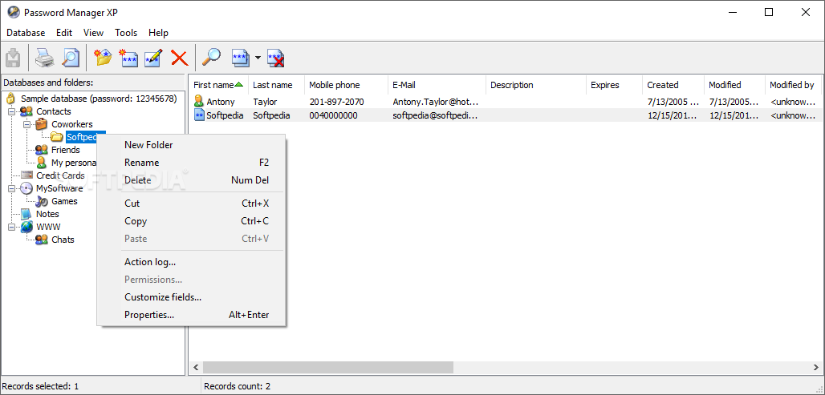Click the Copy password toolbar icon
Image resolution: width=825 pixels, height=395 pixels.
pyautogui.click(x=241, y=57)
